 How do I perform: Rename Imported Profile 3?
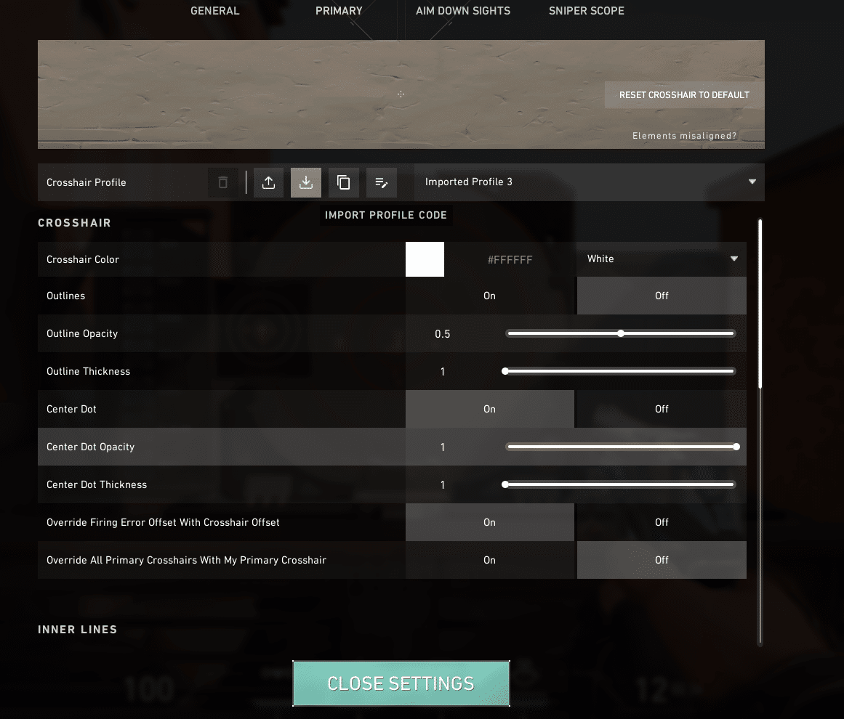pyautogui.click(x=381, y=182)
